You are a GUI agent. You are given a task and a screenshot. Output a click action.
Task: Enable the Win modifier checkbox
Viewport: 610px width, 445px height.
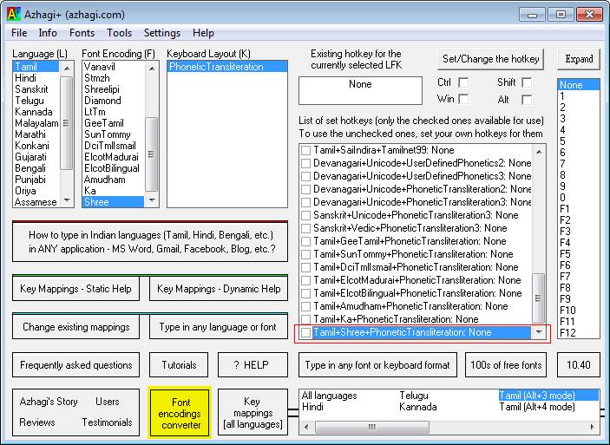tap(463, 99)
